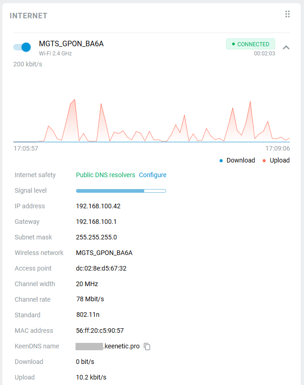The height and width of the screenshot is (385, 304).
Task: Click the chart end time 17:09:06
Action: pos(277,149)
